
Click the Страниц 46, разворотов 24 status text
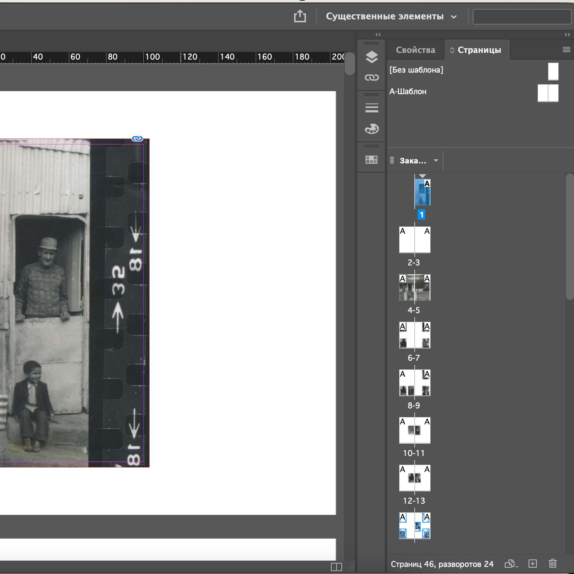pos(442,564)
